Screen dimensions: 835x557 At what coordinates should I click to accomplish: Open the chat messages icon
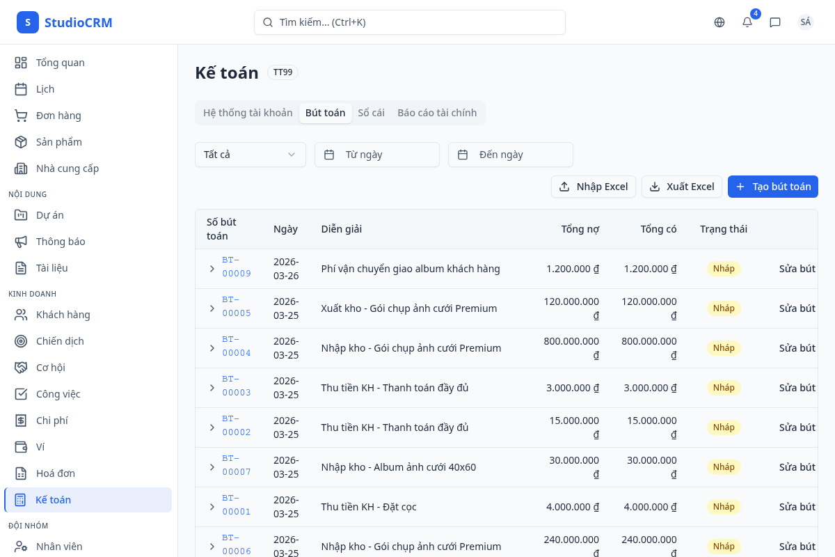[775, 22]
